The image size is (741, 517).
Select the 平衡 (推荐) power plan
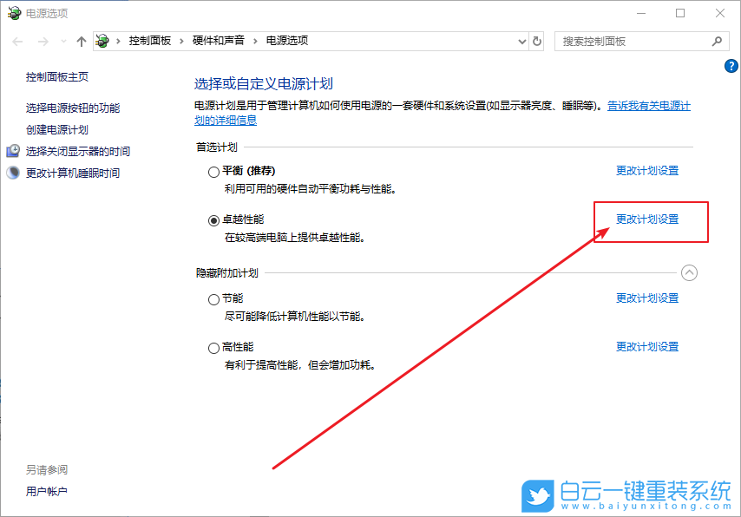[213, 171]
